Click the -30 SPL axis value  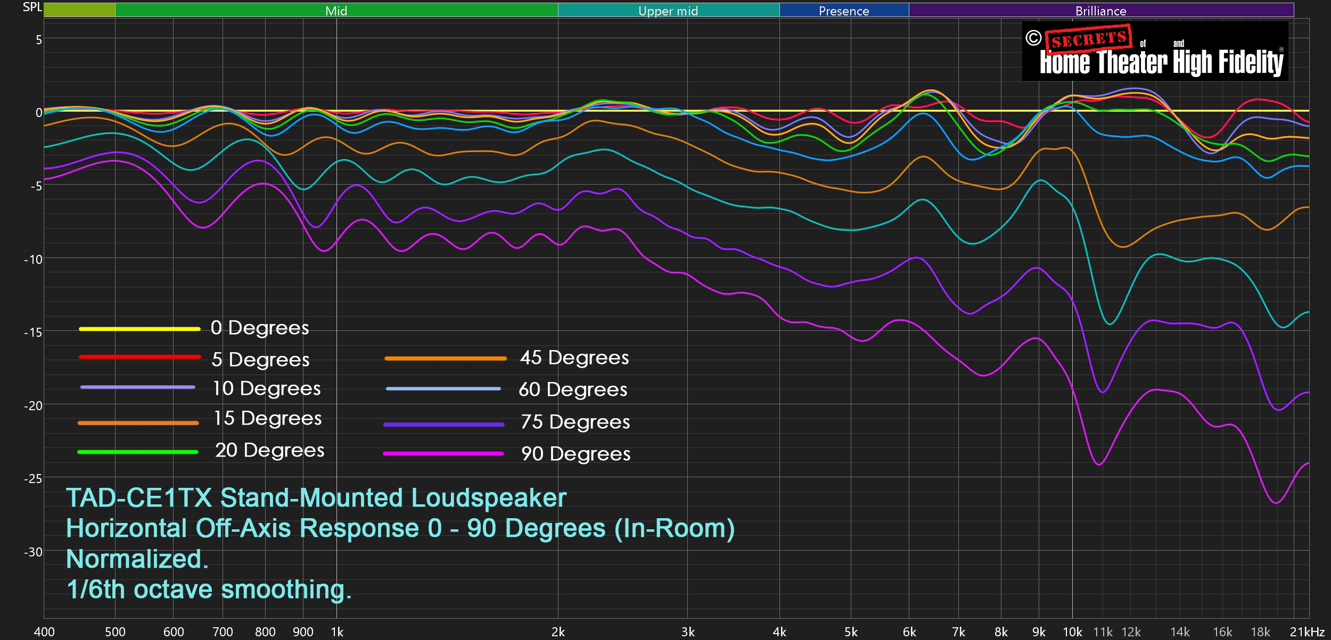click(33, 552)
